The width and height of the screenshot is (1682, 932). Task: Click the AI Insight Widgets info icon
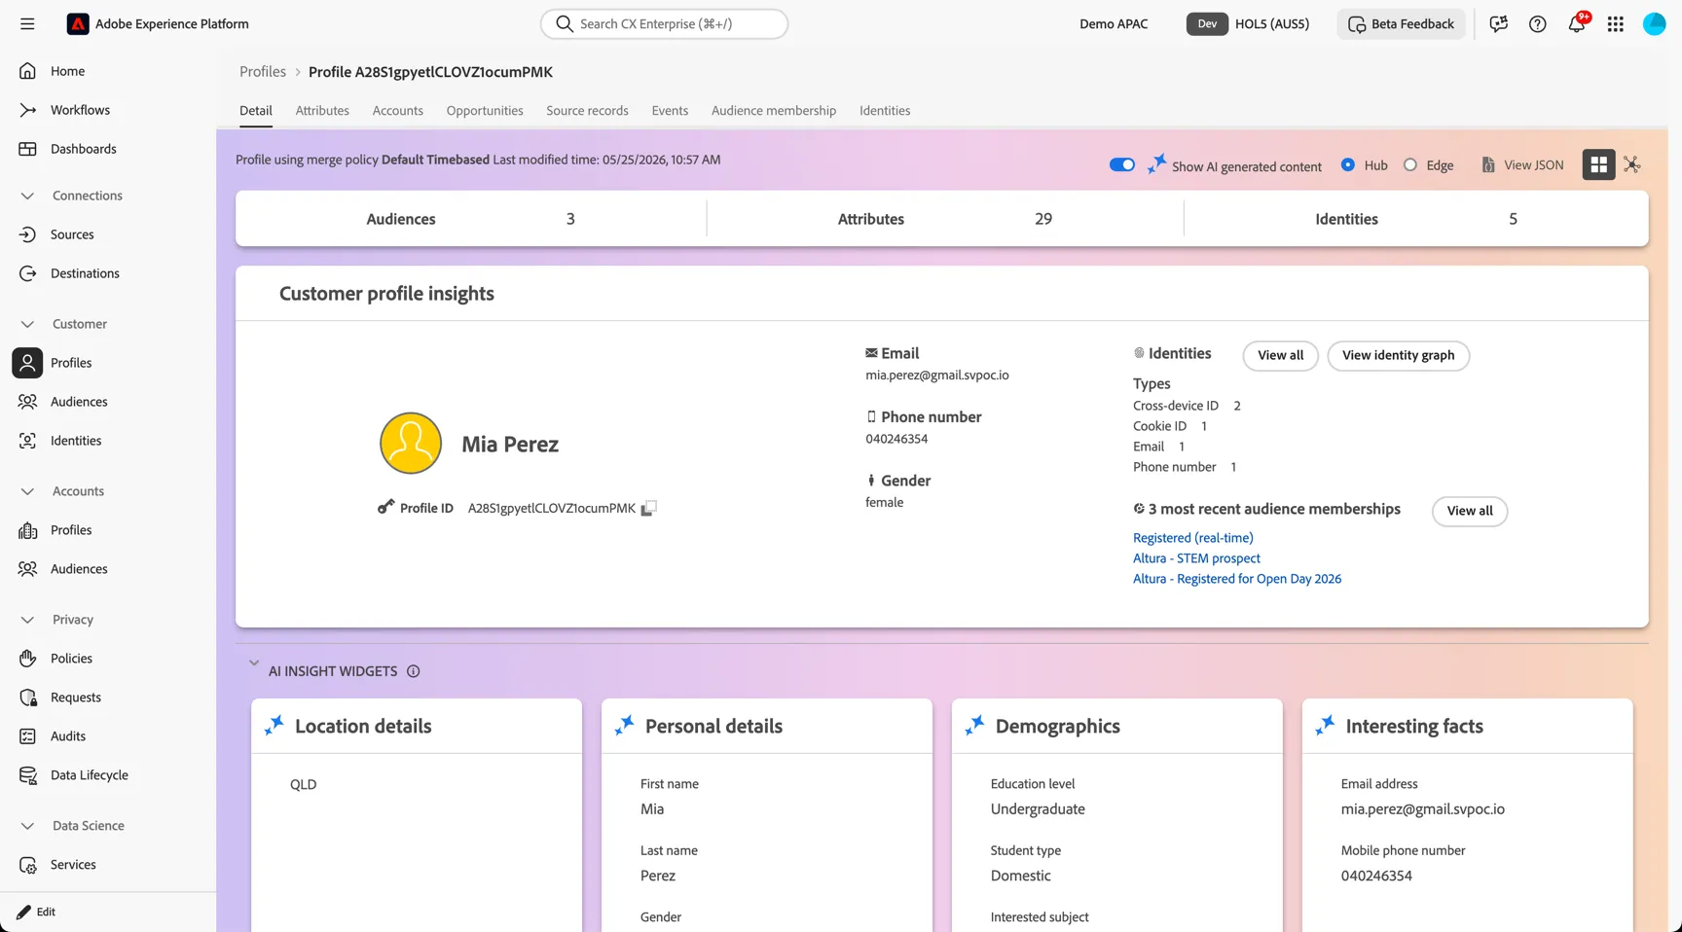click(414, 671)
